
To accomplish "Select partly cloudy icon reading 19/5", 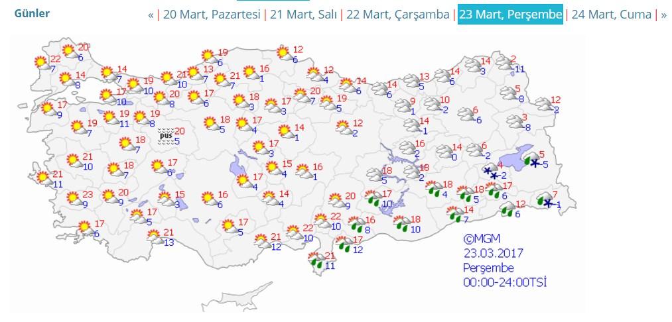I will click(329, 103).
